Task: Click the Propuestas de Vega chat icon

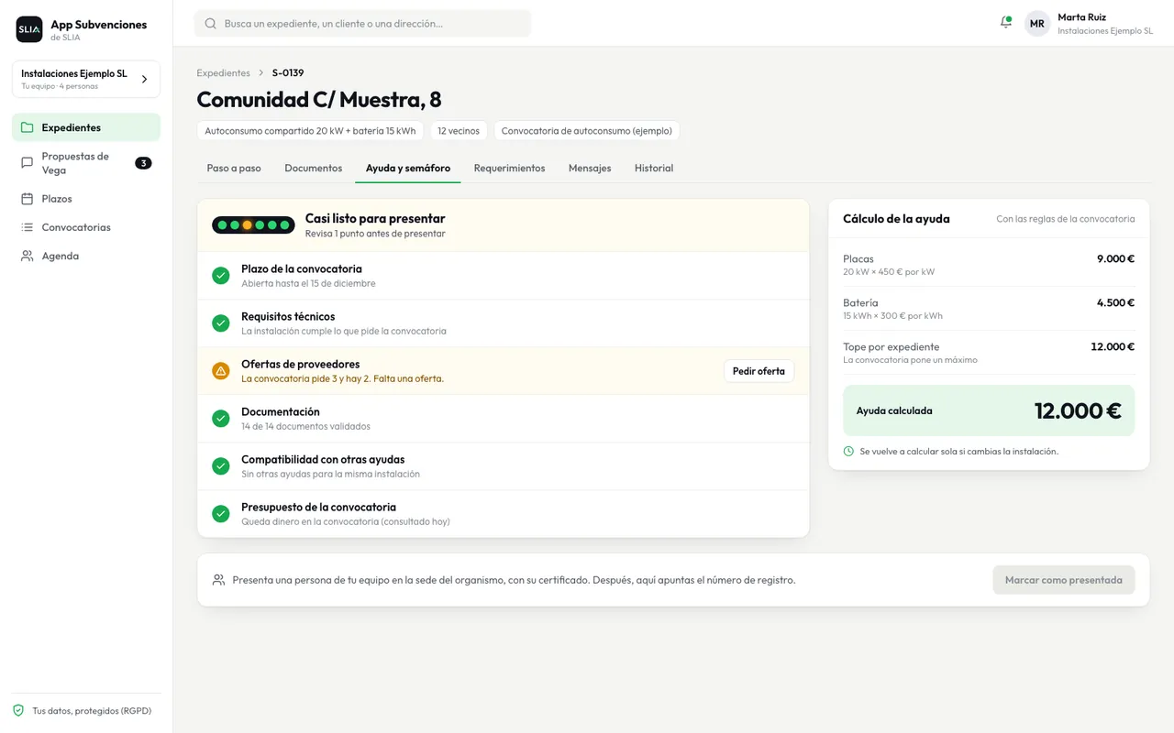Action: (28, 163)
